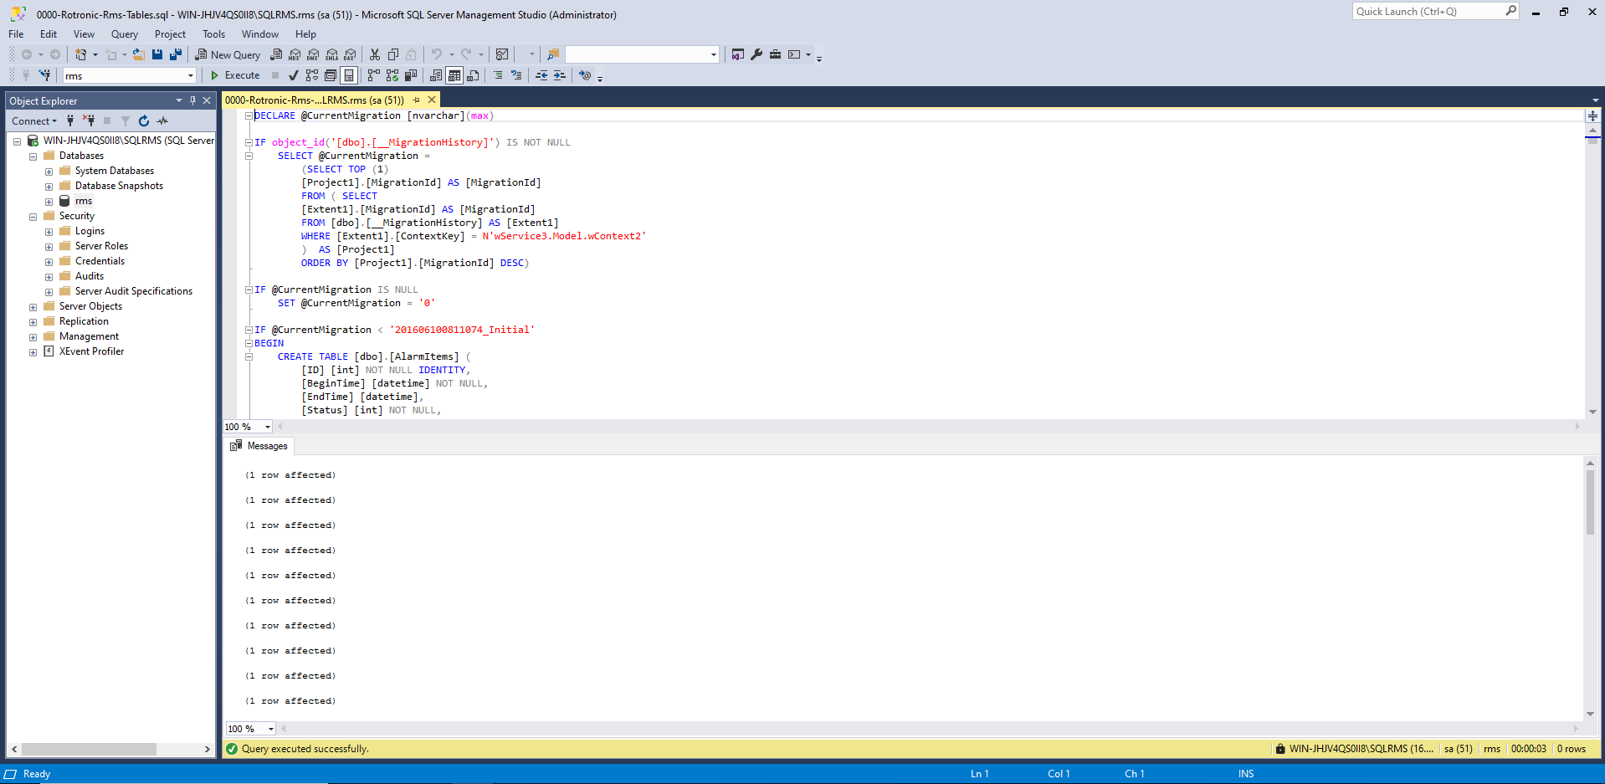Open the available databases dropdown showing rms
Viewport: 1605px width, 784px height.
point(130,75)
